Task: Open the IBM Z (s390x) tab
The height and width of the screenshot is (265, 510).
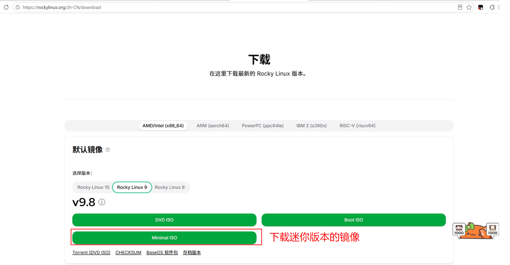Action: pyautogui.click(x=311, y=125)
